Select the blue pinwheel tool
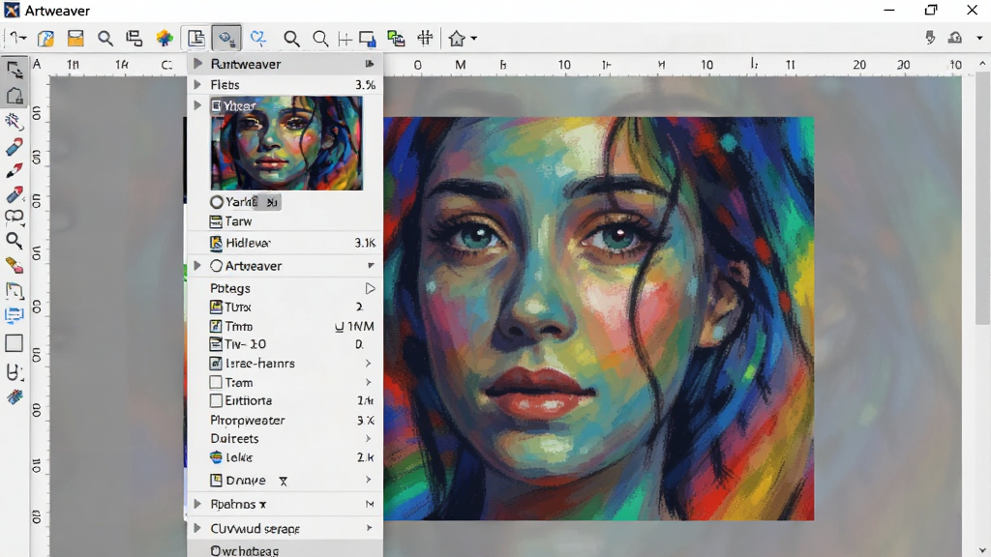 tap(14, 397)
